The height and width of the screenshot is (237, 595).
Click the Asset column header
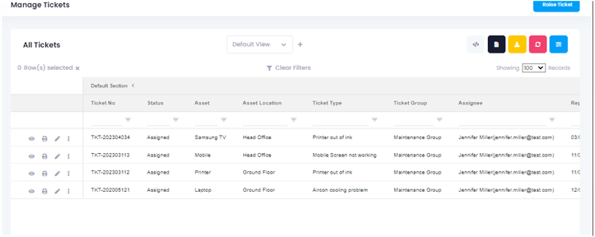(202, 103)
